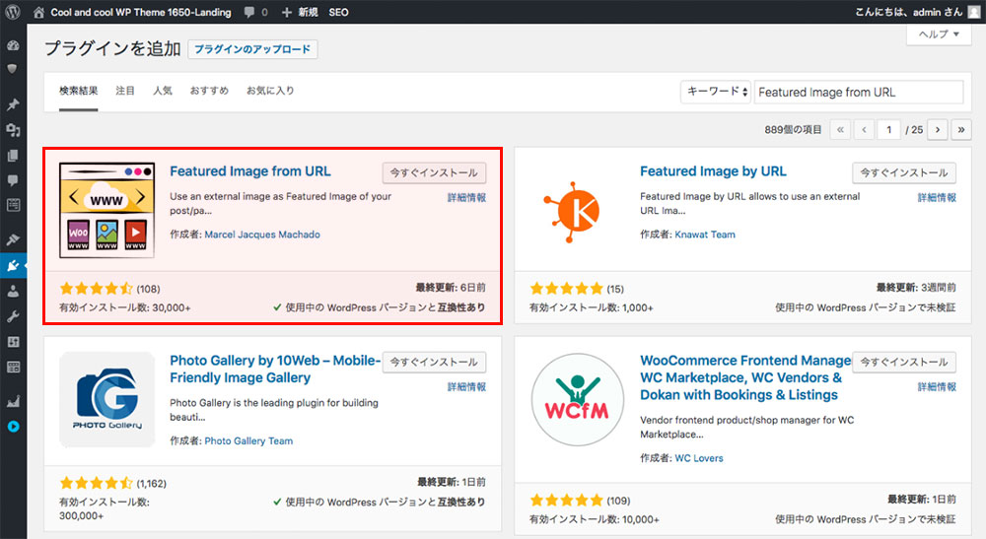Open the 新規 new content menu
The image size is (986, 539).
click(x=298, y=12)
